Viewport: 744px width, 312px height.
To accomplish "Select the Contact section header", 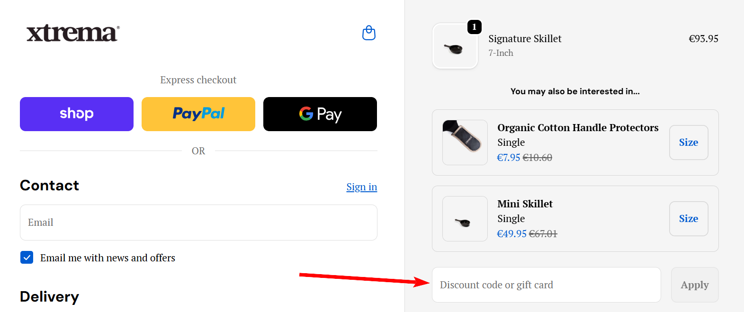I will [x=49, y=186].
